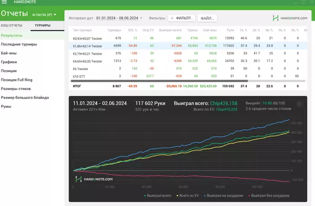Select the €1,86+€0,14 Twister row
Screen dimensions: 315x206
point(188,46)
